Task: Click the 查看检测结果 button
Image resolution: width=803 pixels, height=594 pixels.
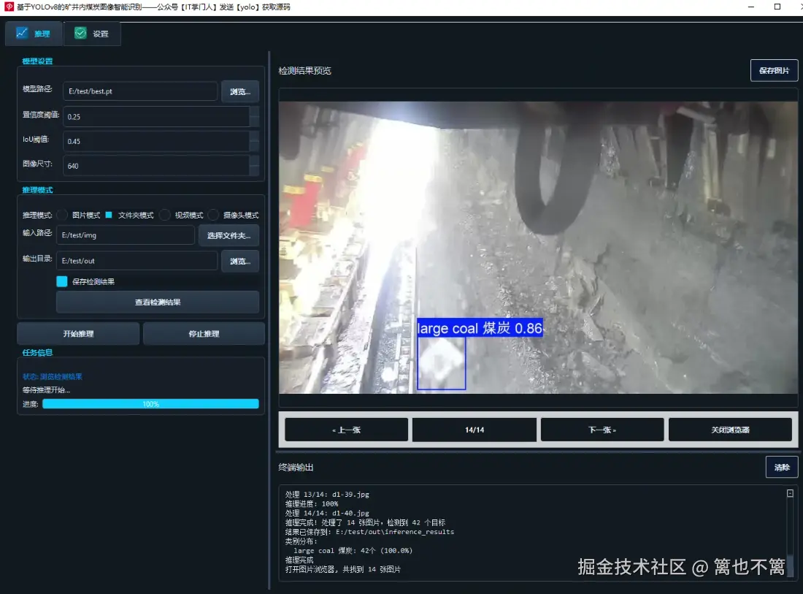Action: tap(158, 302)
